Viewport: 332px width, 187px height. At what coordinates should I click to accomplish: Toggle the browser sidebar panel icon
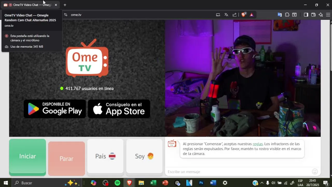306,15
